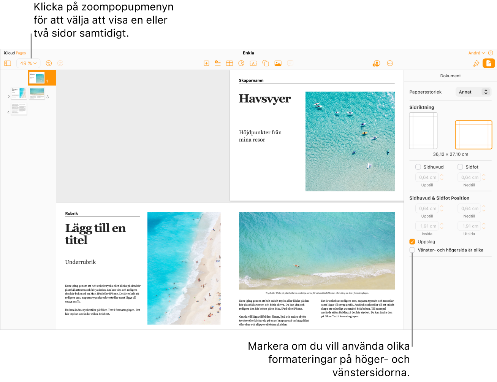Select page 4 thumbnail in sidebar

[19, 109]
